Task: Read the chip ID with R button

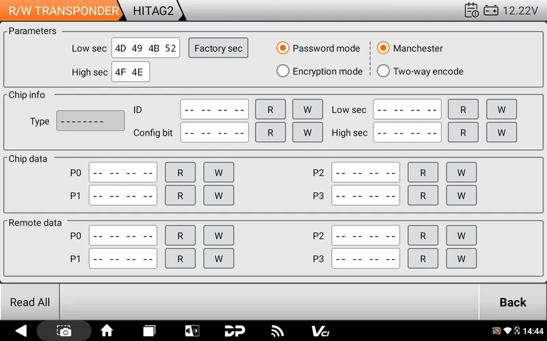Action: (x=270, y=110)
